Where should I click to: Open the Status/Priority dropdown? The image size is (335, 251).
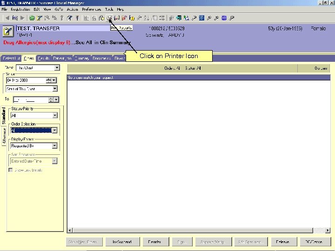point(55,115)
